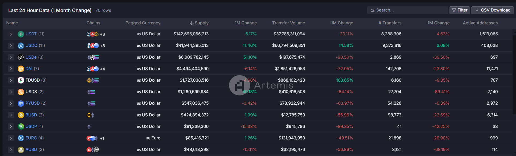The image size is (516, 156).
Task: Click the USDC coin logo
Action: click(21, 46)
